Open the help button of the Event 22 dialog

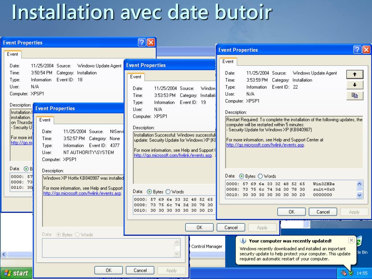pos(357,49)
